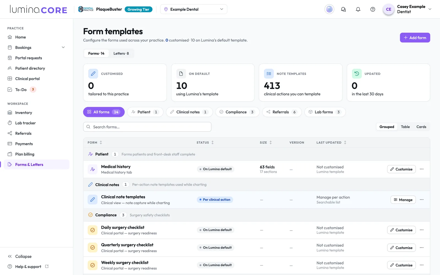Click the glowing assistant orb icon
Image resolution: width=440 pixels, height=275 pixels.
329,9
